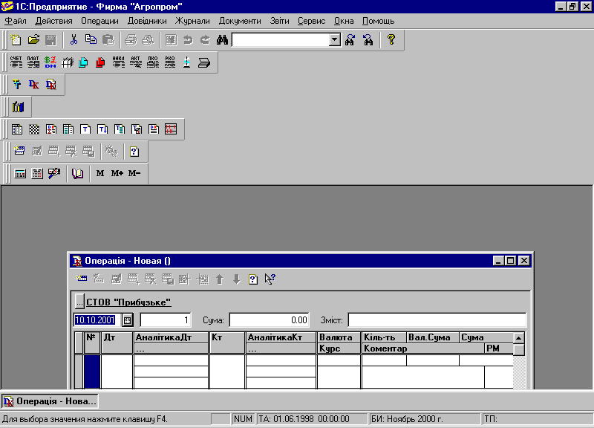Click the context help cursor icon
This screenshot has width=594, height=428.
(270, 279)
